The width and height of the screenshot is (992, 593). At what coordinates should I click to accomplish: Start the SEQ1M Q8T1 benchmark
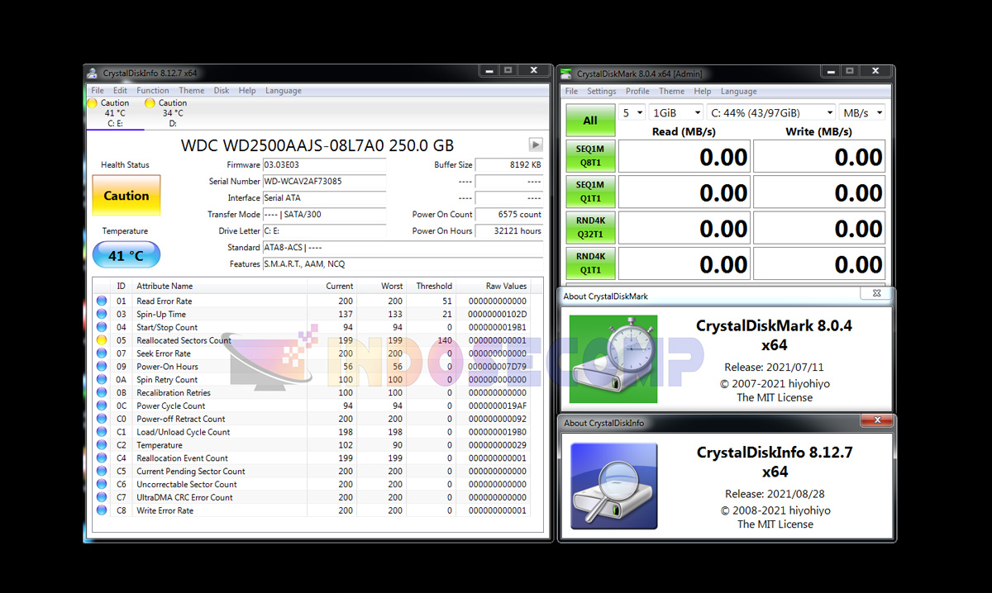(590, 156)
